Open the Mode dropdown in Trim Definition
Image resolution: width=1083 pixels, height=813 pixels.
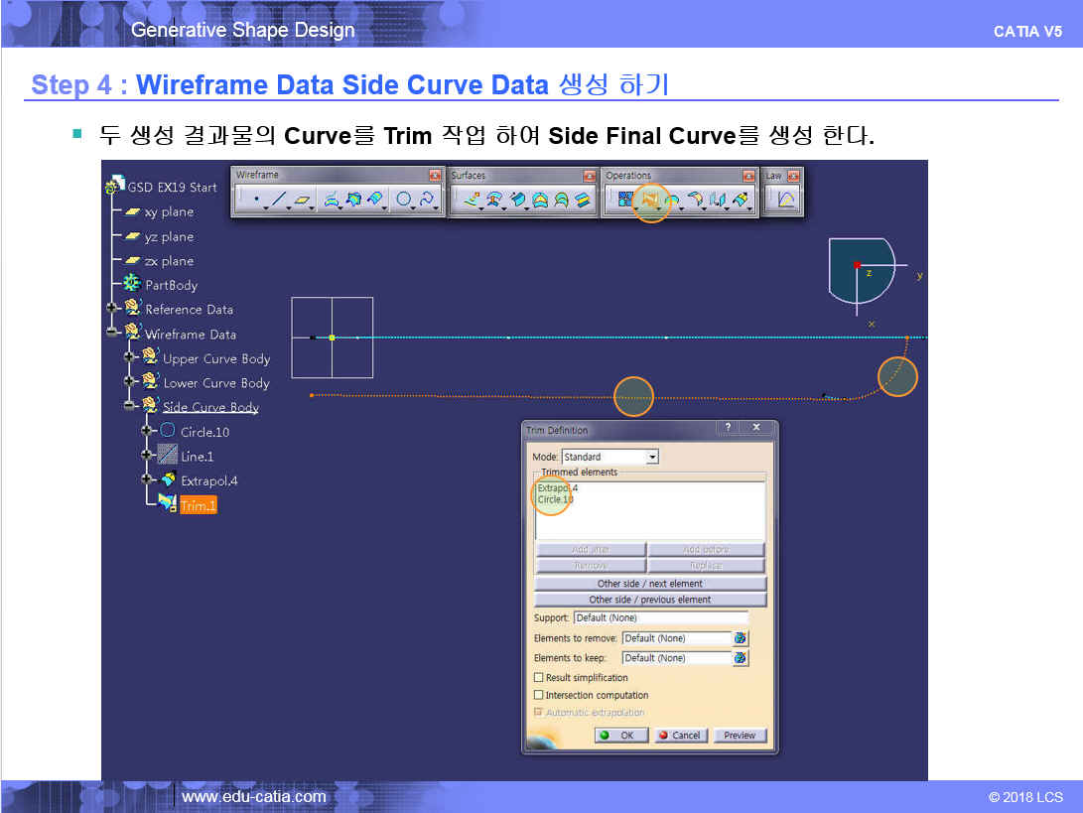point(652,457)
